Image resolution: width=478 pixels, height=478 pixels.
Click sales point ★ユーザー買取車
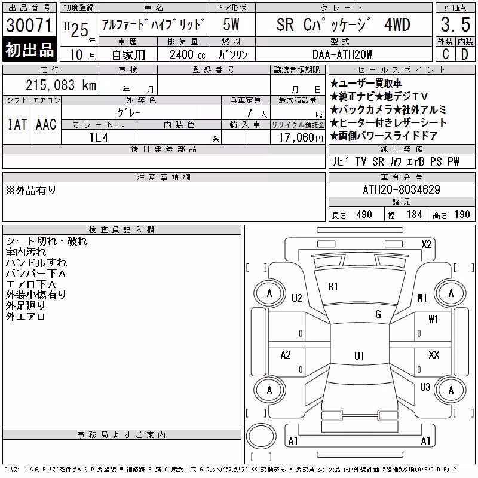coord(366,83)
